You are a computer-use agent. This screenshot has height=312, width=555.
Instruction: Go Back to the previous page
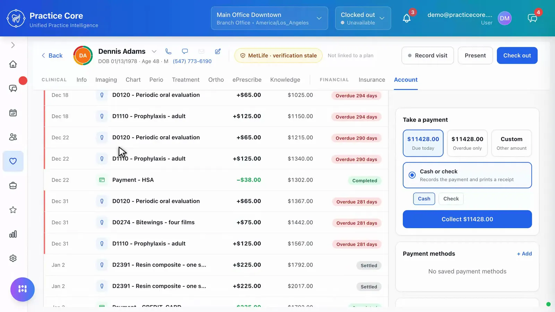coord(52,55)
